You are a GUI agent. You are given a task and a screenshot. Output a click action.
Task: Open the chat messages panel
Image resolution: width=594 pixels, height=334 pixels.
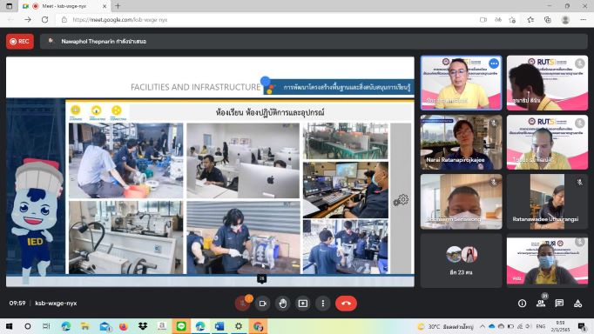[x=559, y=304]
